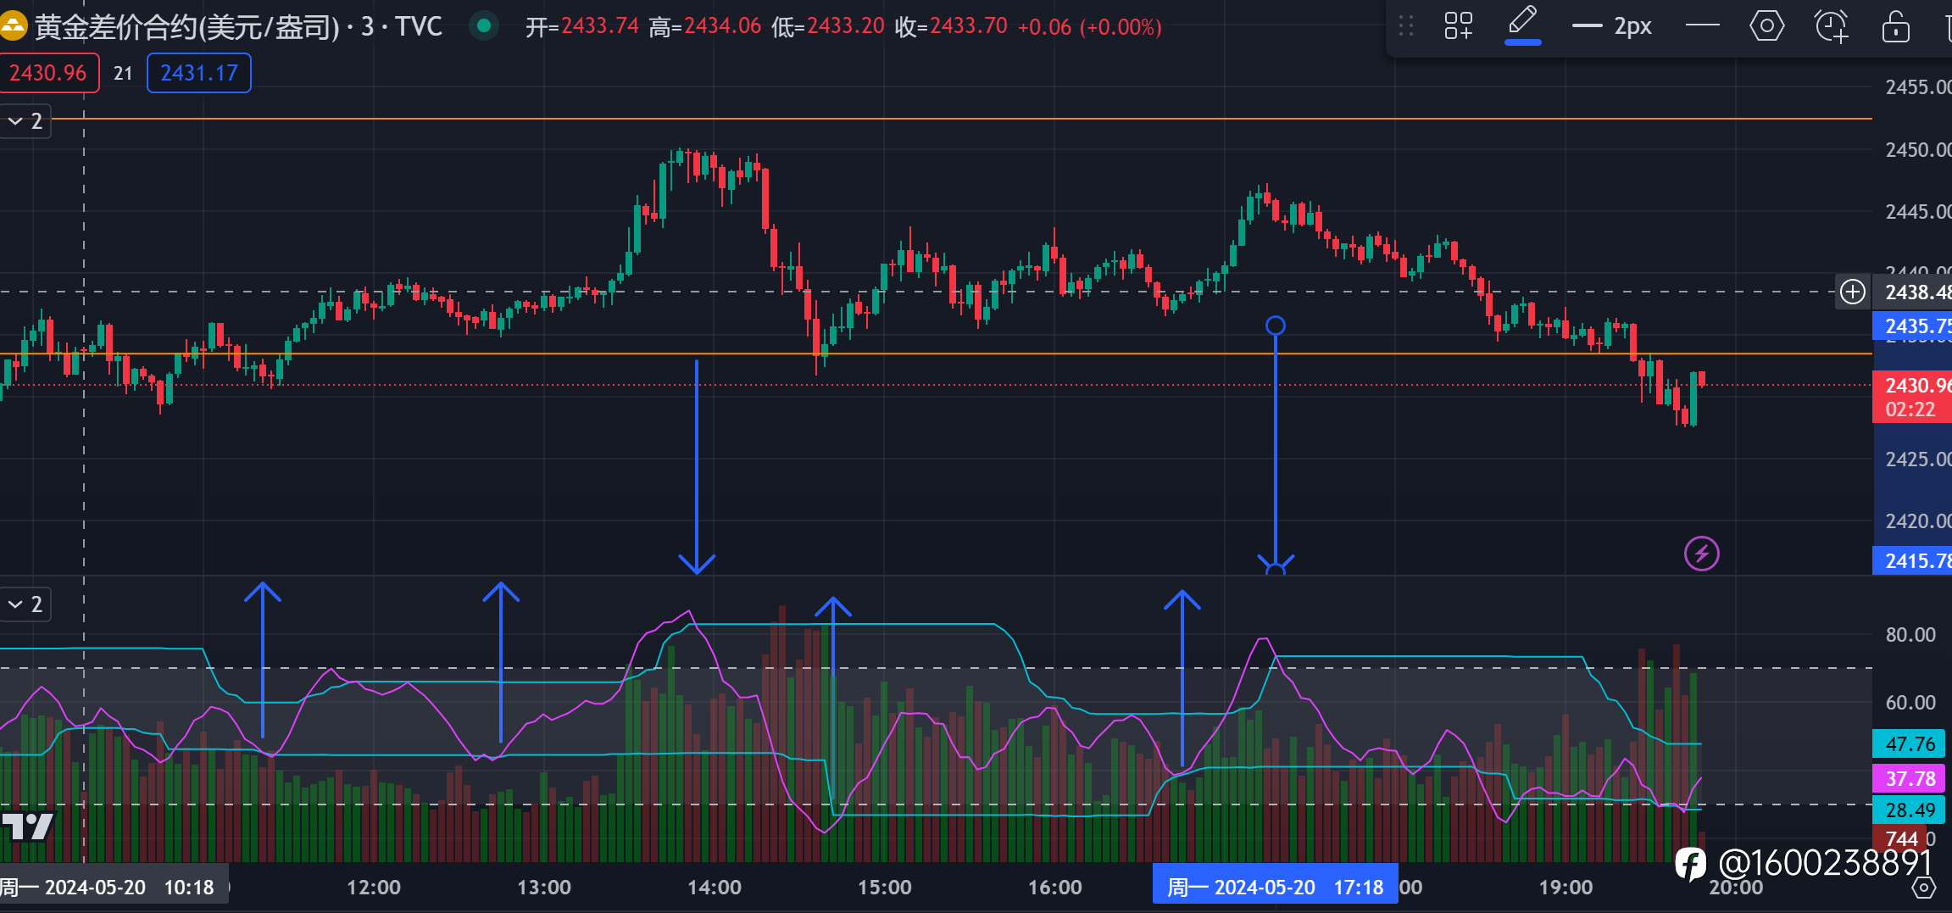The image size is (1952, 913).
Task: Click the red 2430.96 sell button
Action: (48, 73)
